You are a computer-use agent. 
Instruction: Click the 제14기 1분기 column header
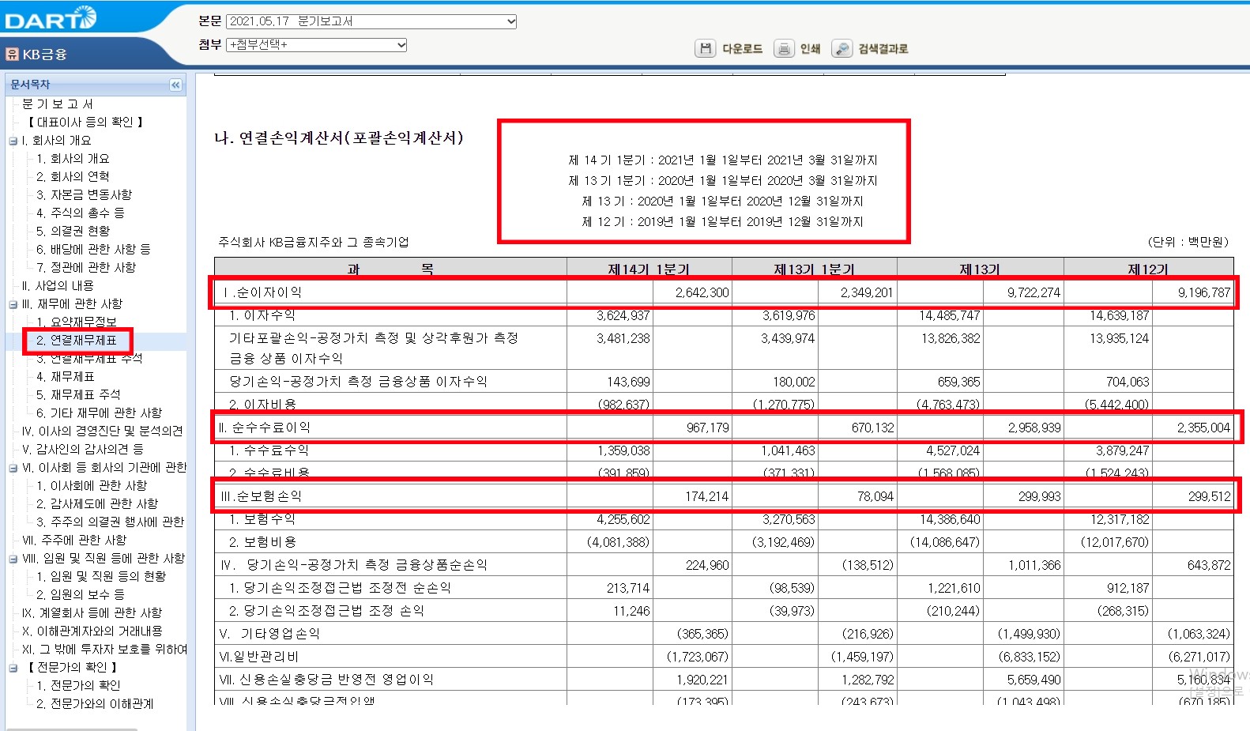(649, 269)
